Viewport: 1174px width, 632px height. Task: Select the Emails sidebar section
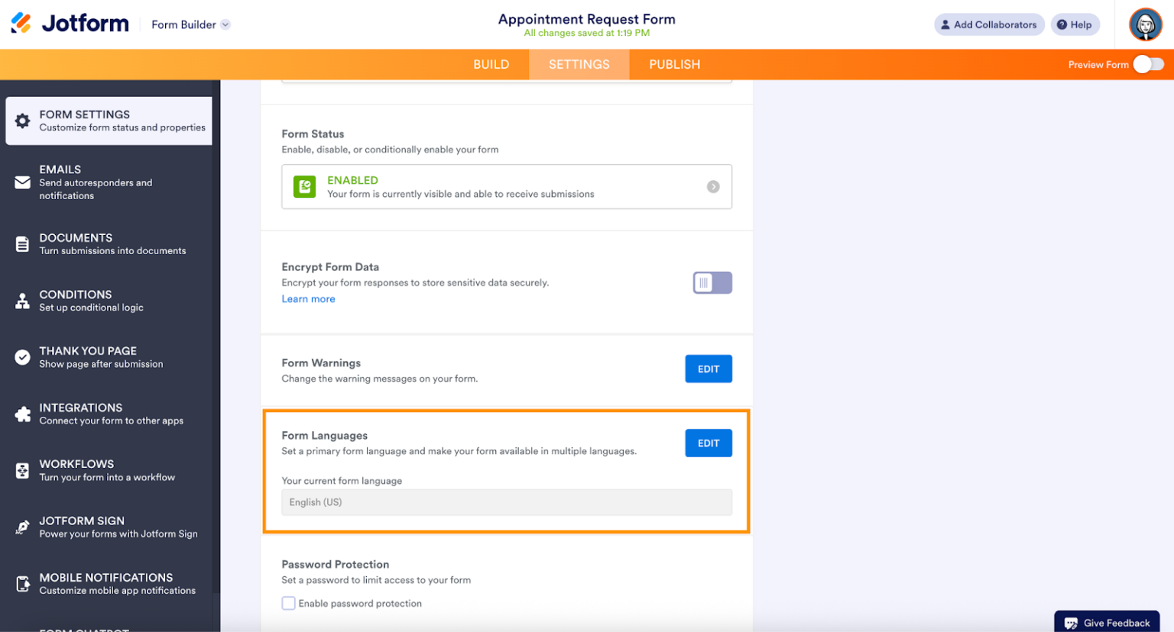(108, 182)
